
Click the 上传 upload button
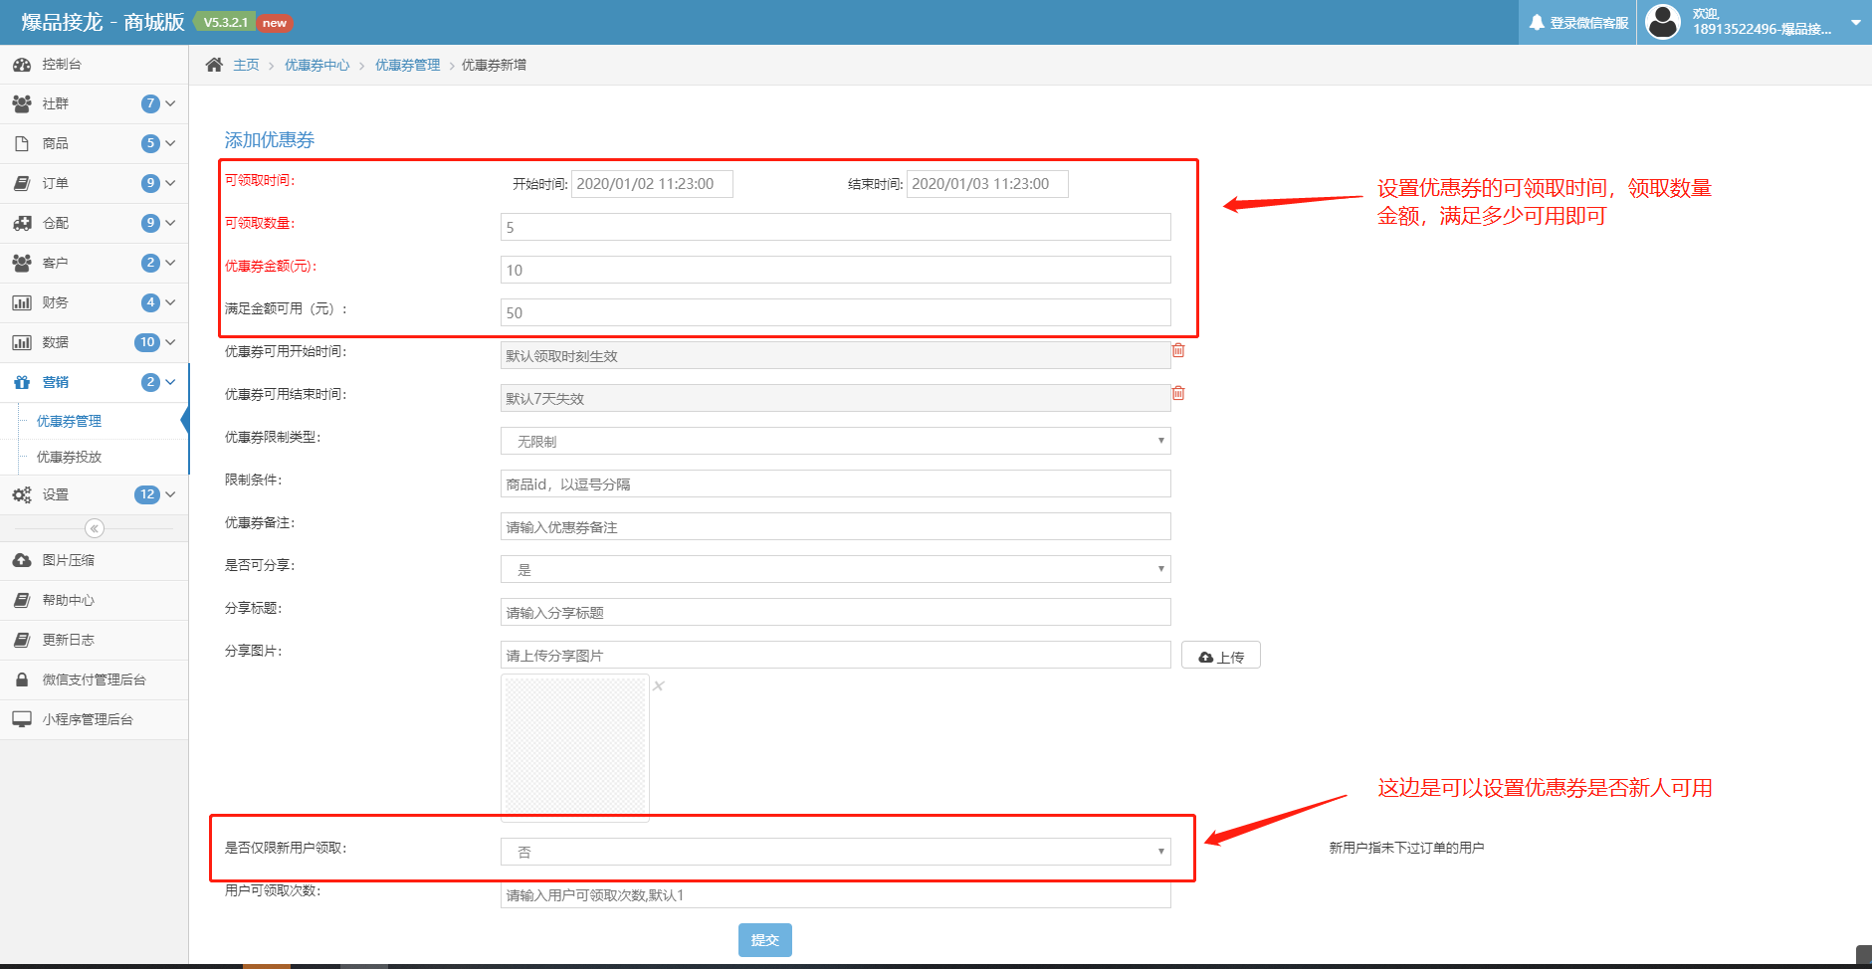pyautogui.click(x=1221, y=656)
